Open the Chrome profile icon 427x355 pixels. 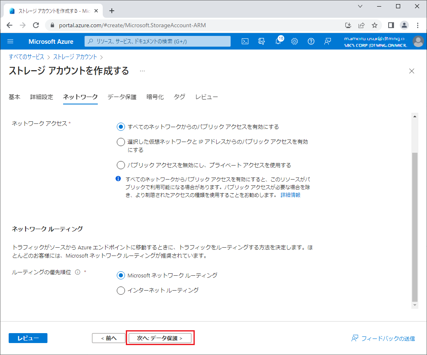(x=404, y=25)
